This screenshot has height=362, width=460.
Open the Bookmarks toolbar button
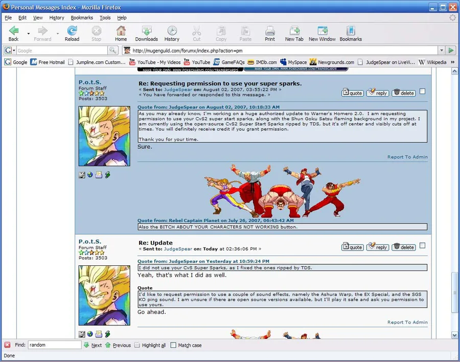click(351, 33)
